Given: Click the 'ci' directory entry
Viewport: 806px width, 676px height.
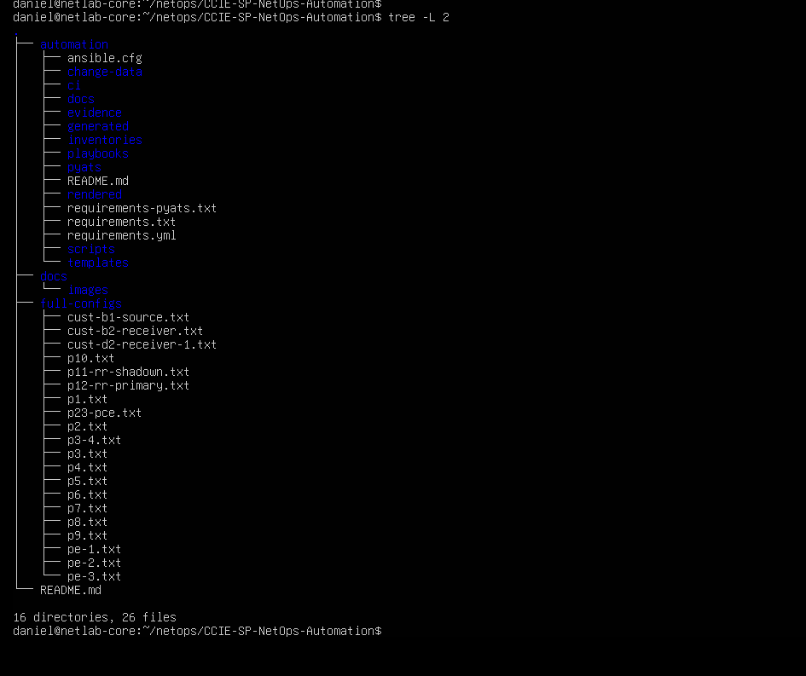Looking at the screenshot, I should pos(74,85).
